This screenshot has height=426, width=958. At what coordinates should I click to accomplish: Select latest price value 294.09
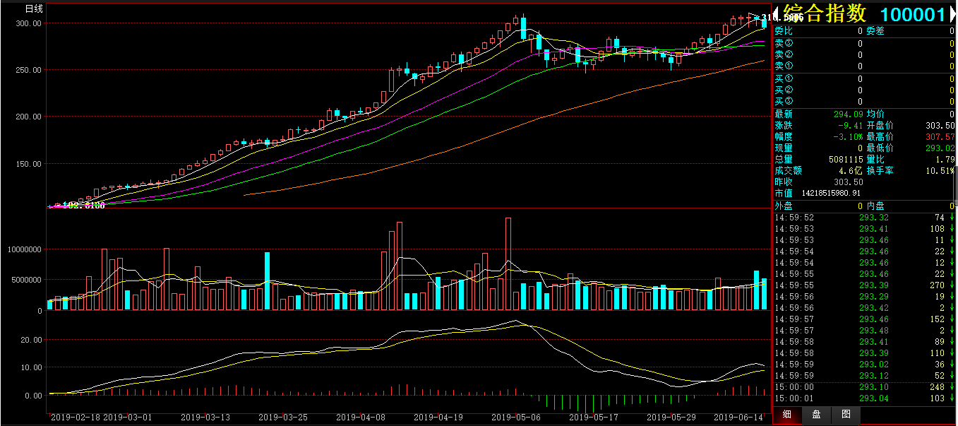click(849, 114)
